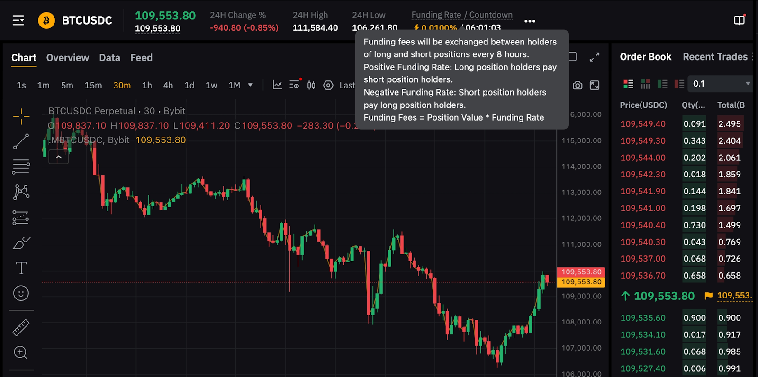758x377 pixels.
Task: Click the candlestick chart type icon
Action: [311, 85]
